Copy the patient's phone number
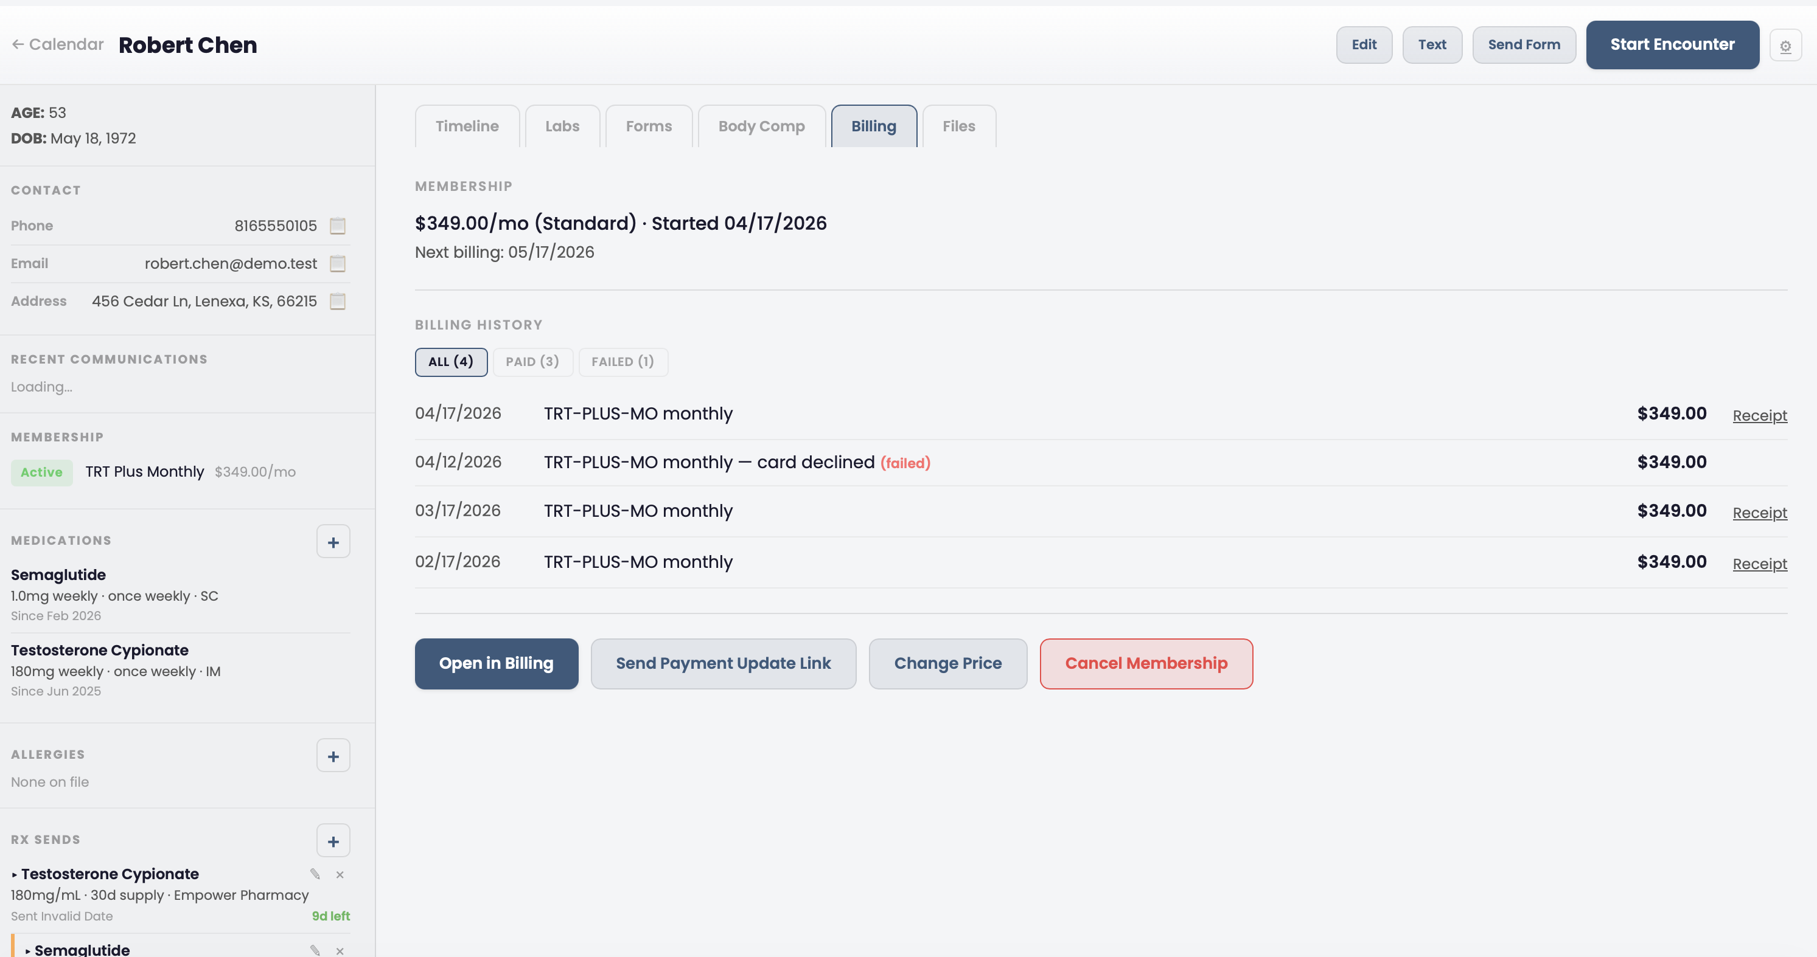1817x957 pixels. (x=337, y=226)
